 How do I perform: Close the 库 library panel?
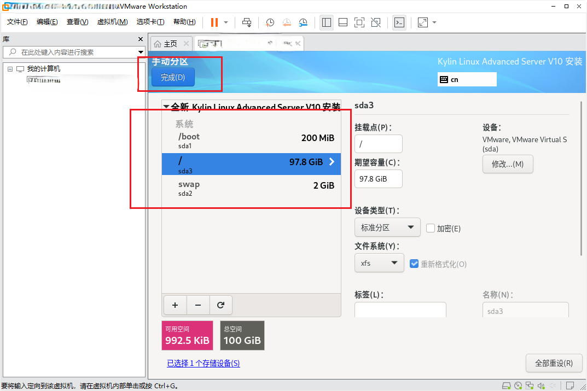click(x=141, y=39)
